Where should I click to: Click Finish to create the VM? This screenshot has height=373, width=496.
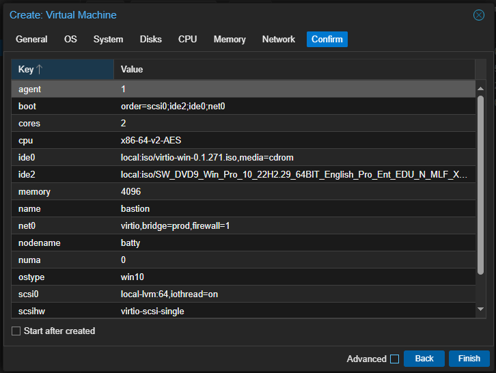(x=469, y=359)
